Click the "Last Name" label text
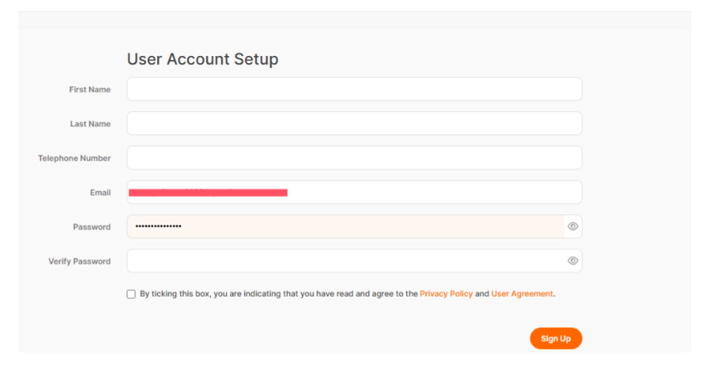This screenshot has width=713, height=367. [x=90, y=124]
